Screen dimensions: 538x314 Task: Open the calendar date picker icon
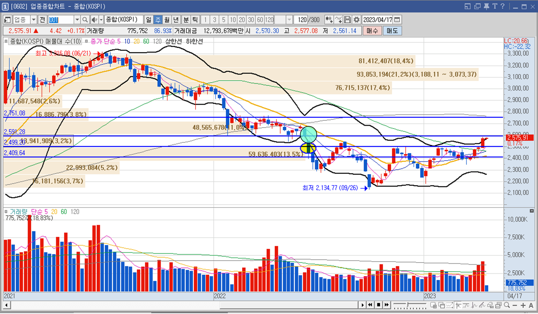(397, 20)
